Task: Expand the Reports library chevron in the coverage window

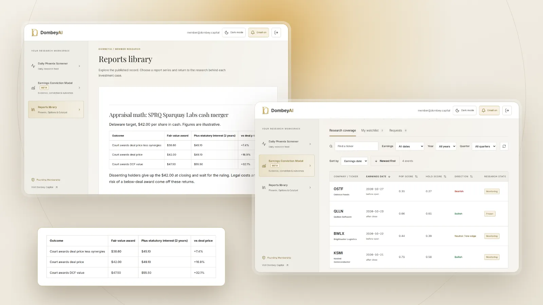Action: point(310,187)
